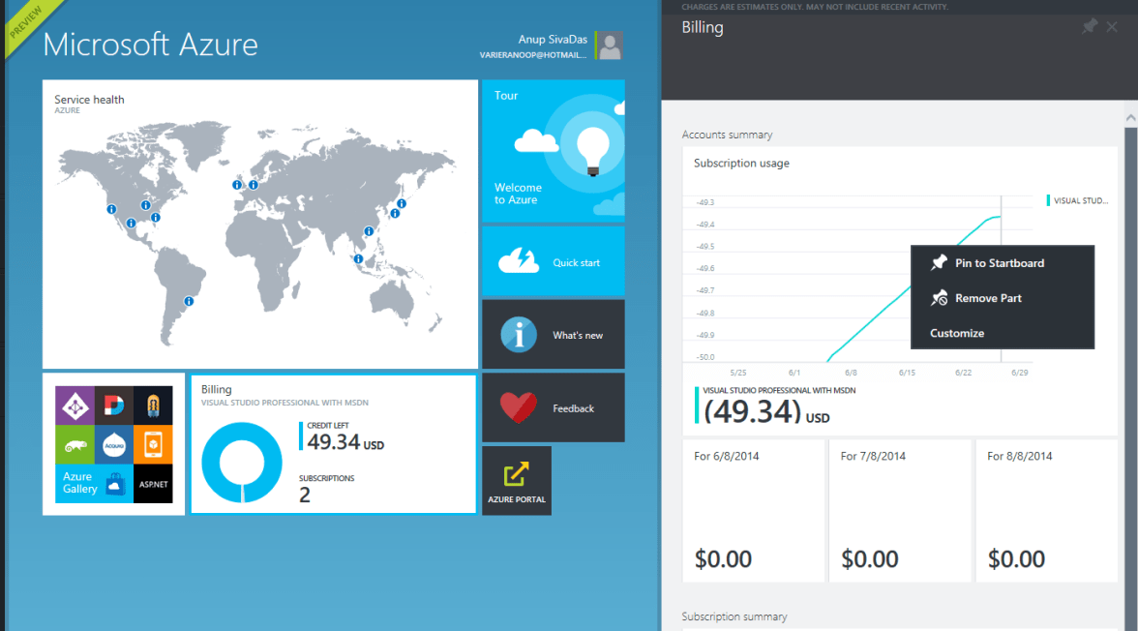1138x631 pixels.
Task: Choose Remove Part in the context menu
Action: (x=988, y=298)
